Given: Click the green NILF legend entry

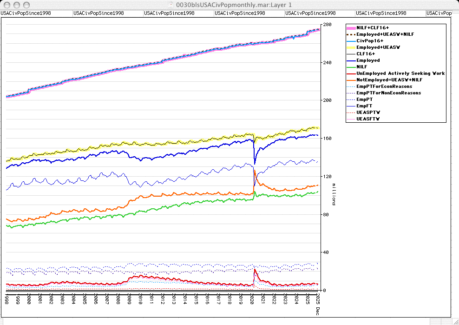Looking at the screenshot, I should pos(362,67).
